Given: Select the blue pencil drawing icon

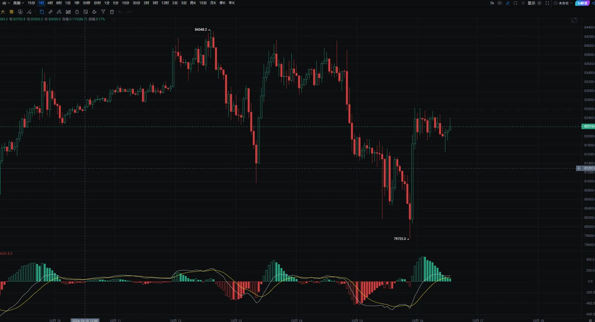Looking at the screenshot, I should 508,3.
